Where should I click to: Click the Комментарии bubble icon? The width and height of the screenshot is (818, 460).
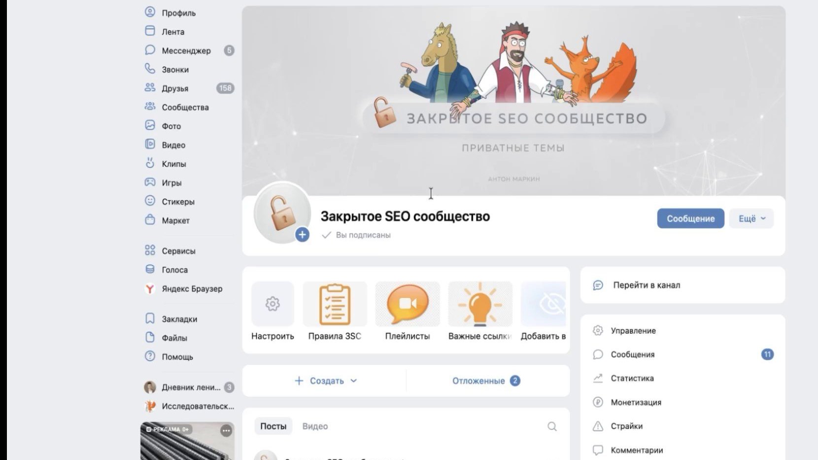[598, 450]
